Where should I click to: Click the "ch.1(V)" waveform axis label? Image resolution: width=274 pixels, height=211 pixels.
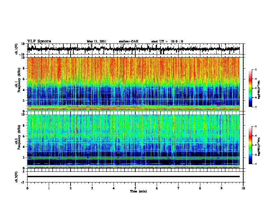point(17,49)
